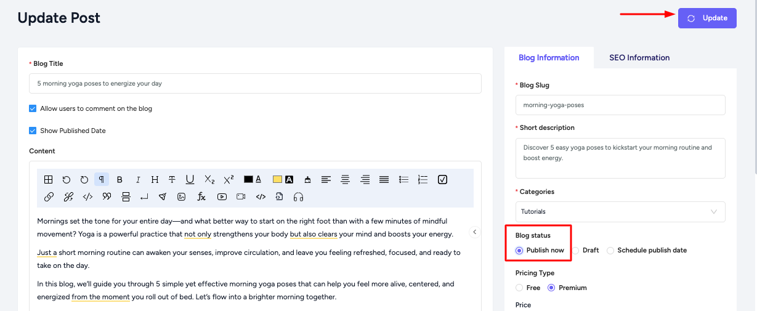Collapse the side panel with chevron arrow

474,232
